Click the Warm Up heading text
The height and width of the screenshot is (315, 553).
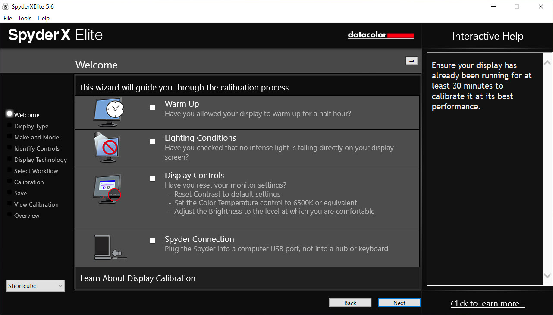[x=182, y=104]
